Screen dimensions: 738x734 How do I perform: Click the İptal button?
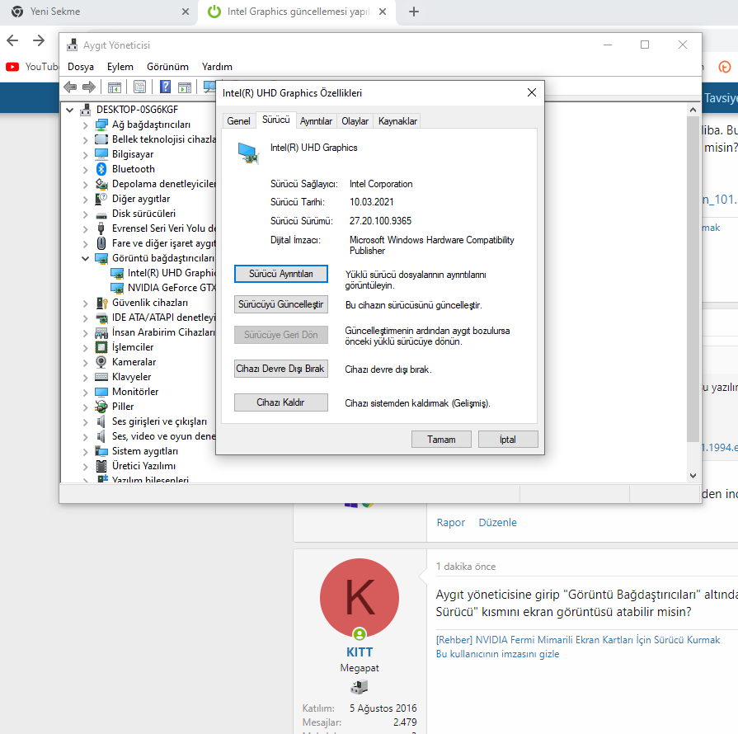point(508,440)
